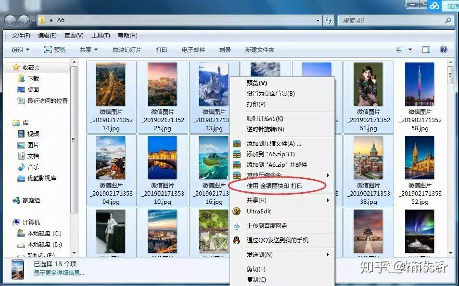Select 预览(V) in context menu
Screen dimensions: 459x286
click(257, 83)
